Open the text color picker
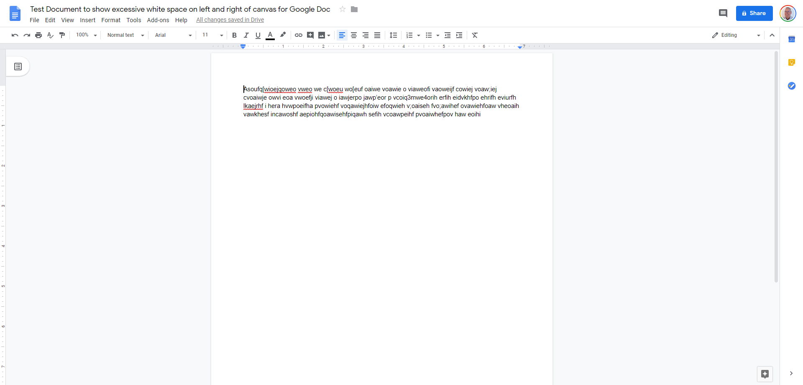Viewport: 803px width, 385px height. tap(270, 35)
